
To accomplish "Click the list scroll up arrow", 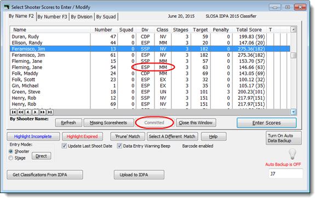I will click(x=293, y=30).
